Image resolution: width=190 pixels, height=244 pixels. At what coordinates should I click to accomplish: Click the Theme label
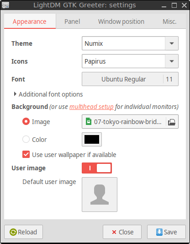pyautogui.click(x=22, y=43)
